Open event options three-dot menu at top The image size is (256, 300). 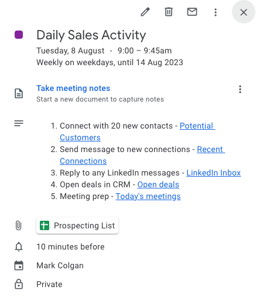[216, 12]
